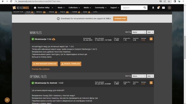Click the Upgrade Now button
186x104 pixels.
point(120,18)
